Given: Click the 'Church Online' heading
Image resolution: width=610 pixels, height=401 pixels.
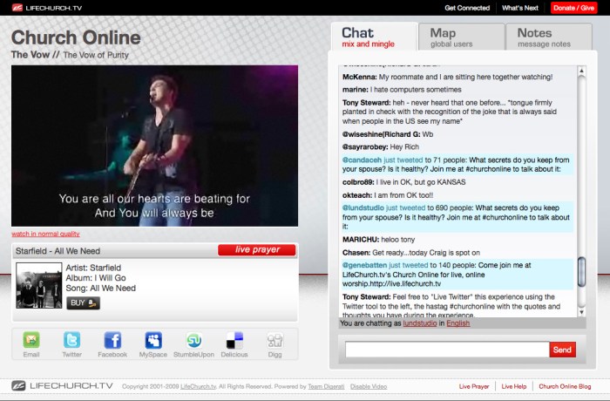Looking at the screenshot, I should (x=76, y=37).
